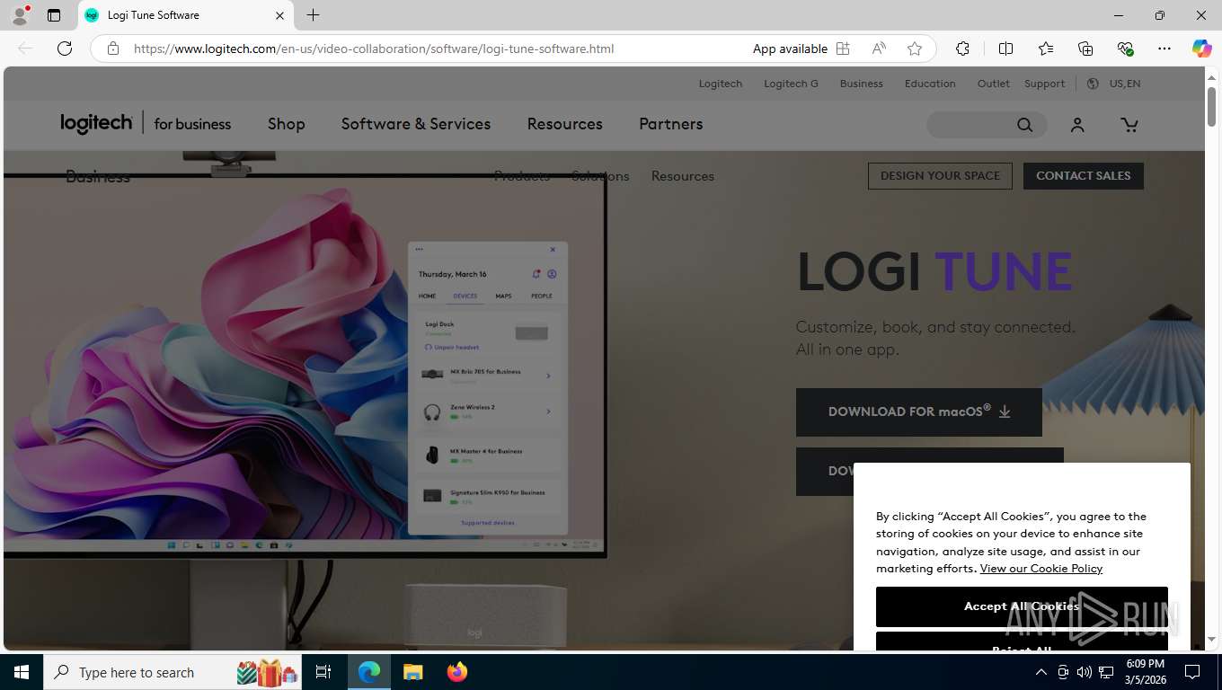Viewport: 1222px width, 690px height.
Task: Open View our Cookie Policy link
Action: 1040,569
